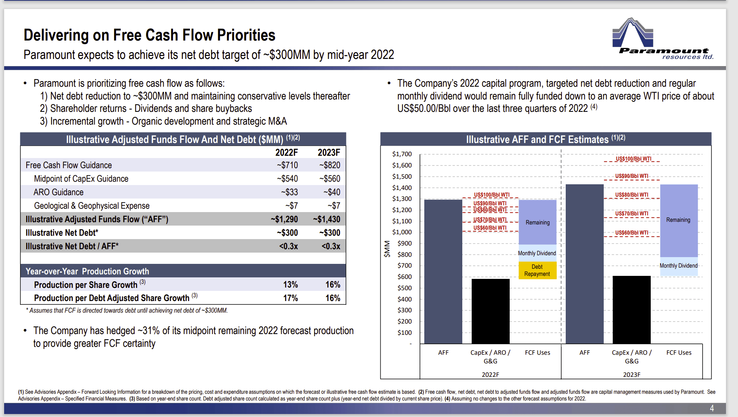Image resolution: width=738 pixels, height=417 pixels.
Task: Click the 2023F 'US$70/Bbl WTI' line label
Action: (x=632, y=214)
